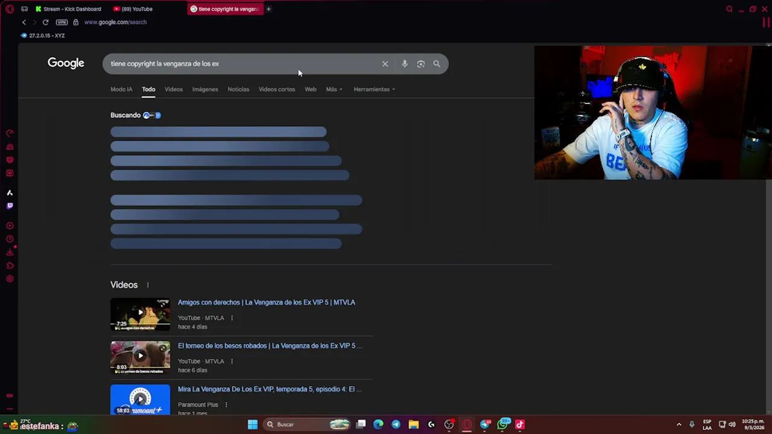
Task: Open File Explorer from the taskbar
Action: [414, 424]
